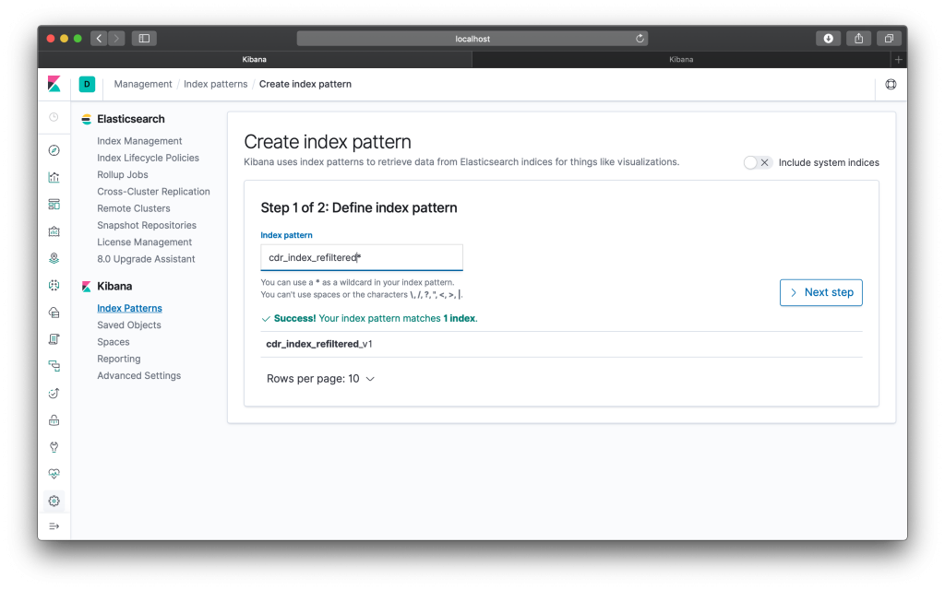
Task: Click the Kibana section heading
Action: (114, 287)
